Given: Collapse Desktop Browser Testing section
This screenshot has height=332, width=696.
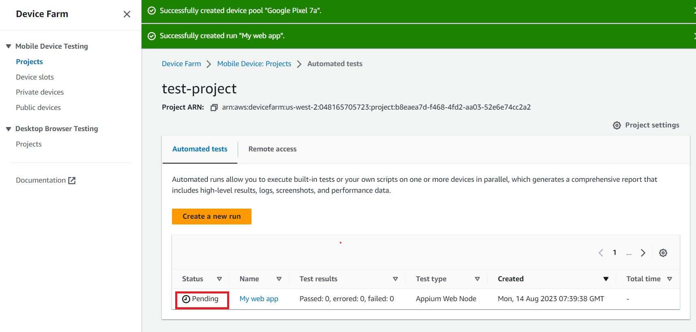Looking at the screenshot, I should click(9, 129).
